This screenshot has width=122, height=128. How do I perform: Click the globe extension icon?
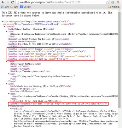[x=113, y=2]
